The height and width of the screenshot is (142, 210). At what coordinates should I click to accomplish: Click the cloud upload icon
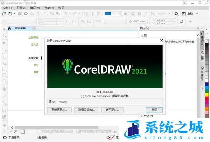coord(32,14)
